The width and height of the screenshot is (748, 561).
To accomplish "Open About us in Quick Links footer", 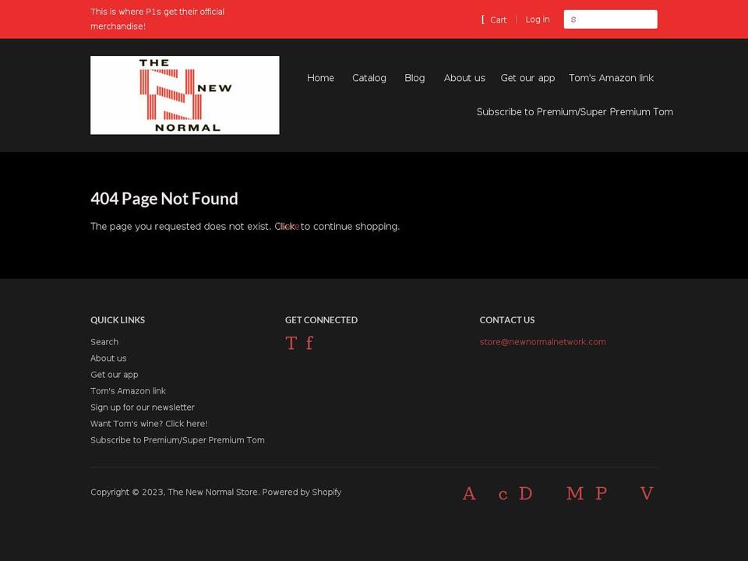I will (x=108, y=358).
